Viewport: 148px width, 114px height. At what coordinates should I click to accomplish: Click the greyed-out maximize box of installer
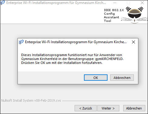click(128, 3)
